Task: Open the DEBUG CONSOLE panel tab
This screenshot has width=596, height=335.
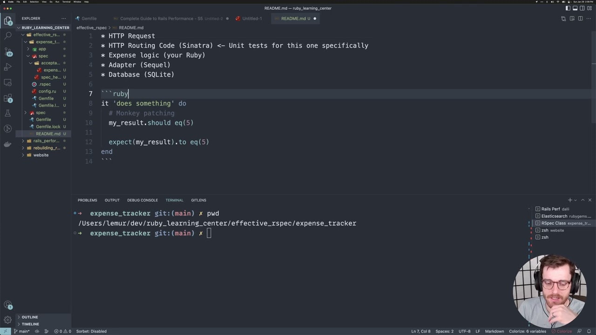Action: point(142,200)
